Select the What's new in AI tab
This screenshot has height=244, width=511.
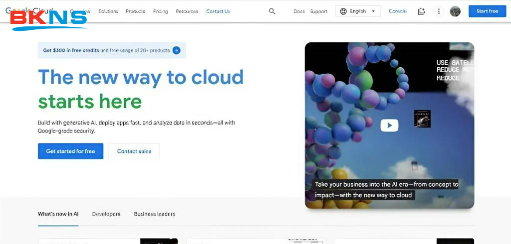(58, 214)
